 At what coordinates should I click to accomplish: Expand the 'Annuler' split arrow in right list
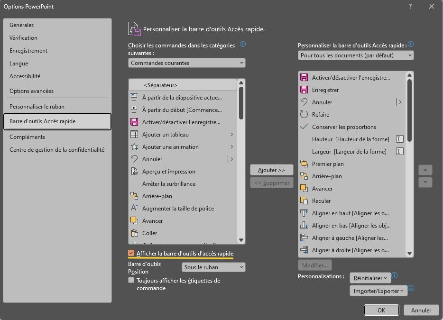click(x=400, y=102)
